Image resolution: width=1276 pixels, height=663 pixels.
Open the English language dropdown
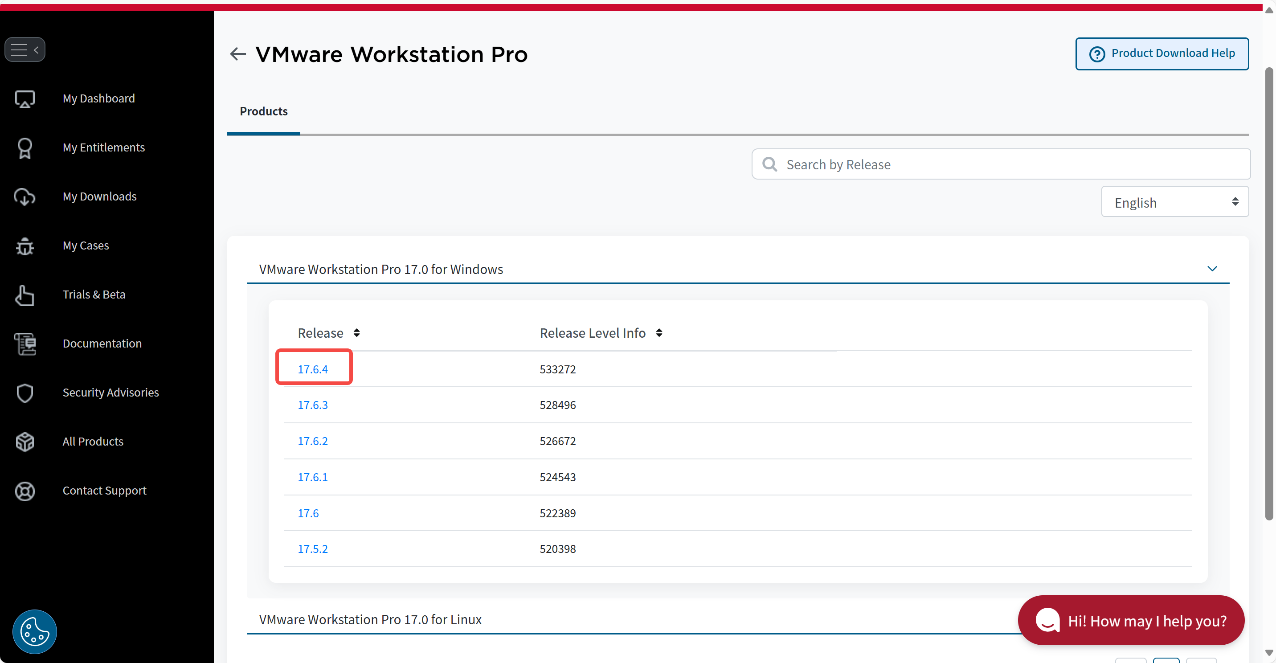coord(1174,202)
